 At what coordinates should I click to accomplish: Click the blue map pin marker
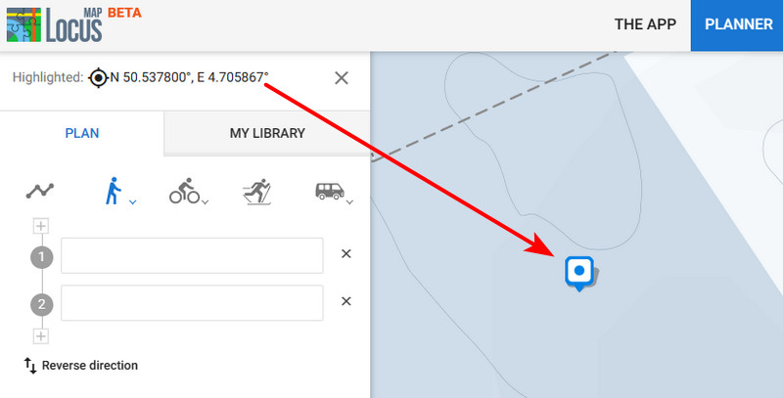[579, 271]
